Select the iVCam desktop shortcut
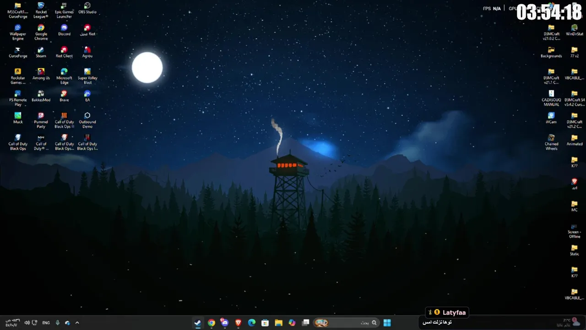 (551, 119)
